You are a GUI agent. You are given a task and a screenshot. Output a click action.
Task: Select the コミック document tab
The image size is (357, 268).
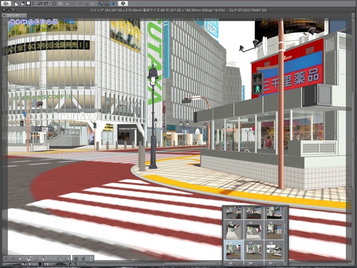point(14,16)
